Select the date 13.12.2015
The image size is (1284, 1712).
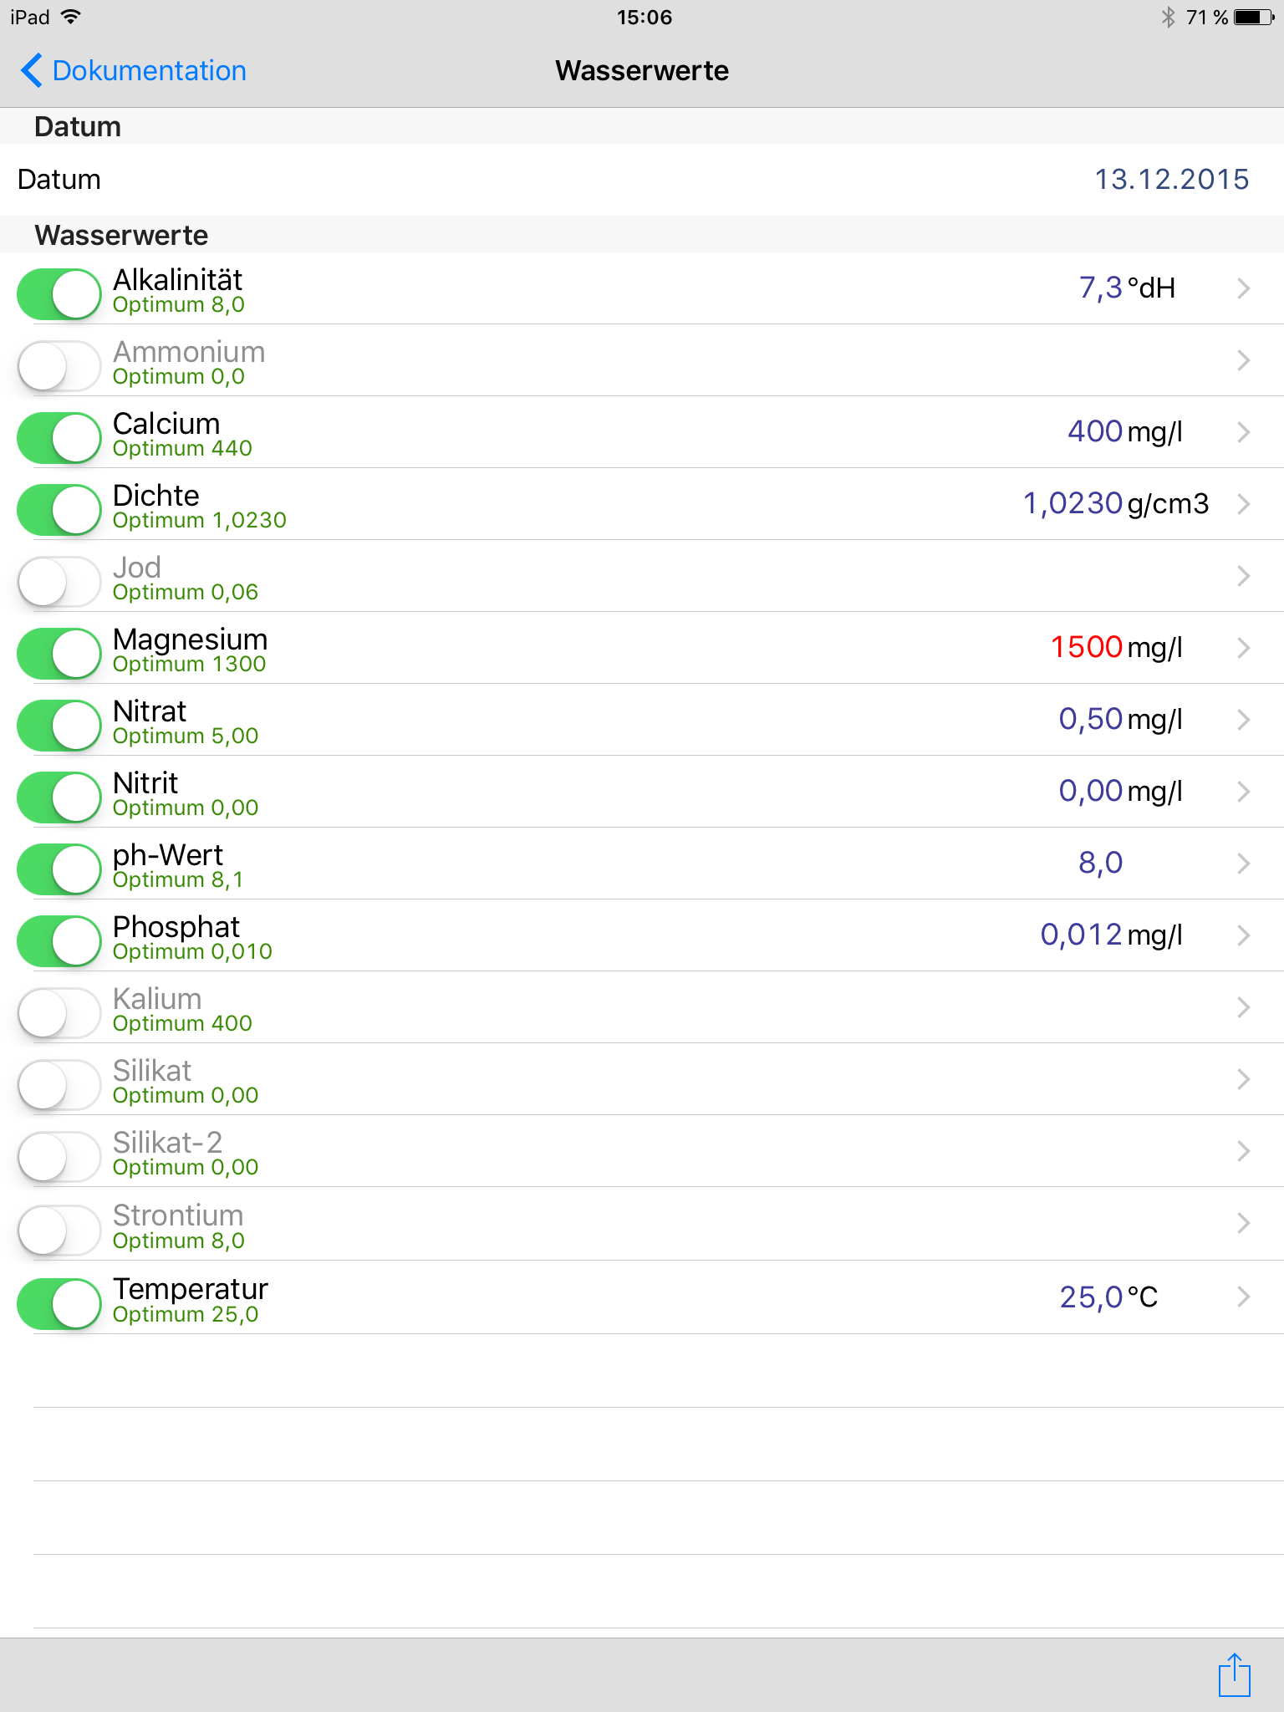[1171, 180]
